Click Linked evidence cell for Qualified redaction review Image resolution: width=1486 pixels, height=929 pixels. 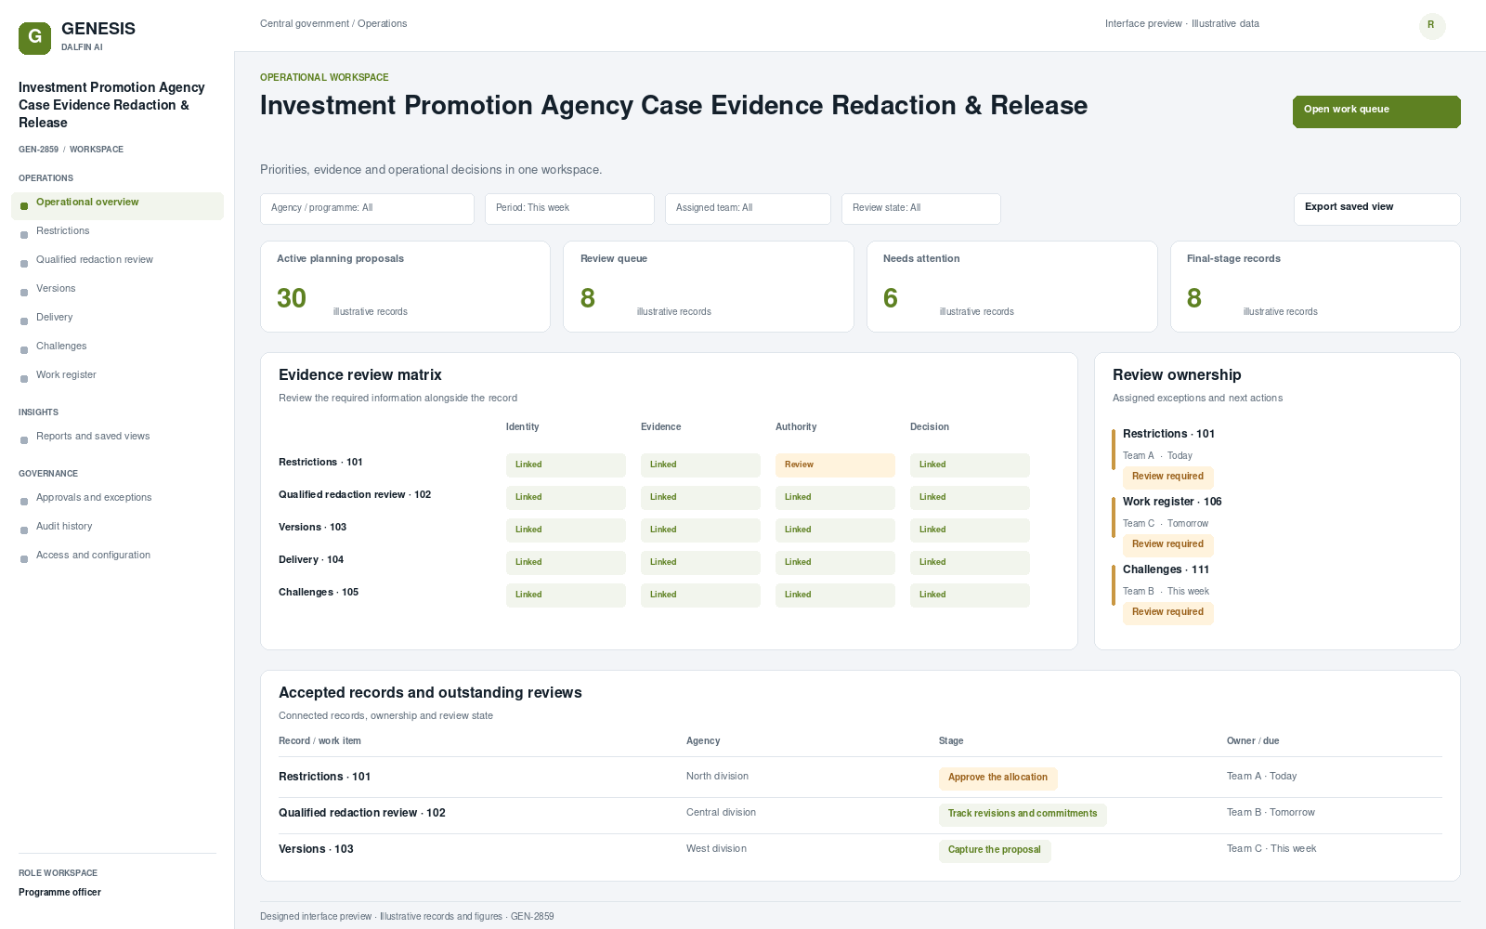pyautogui.click(x=700, y=498)
